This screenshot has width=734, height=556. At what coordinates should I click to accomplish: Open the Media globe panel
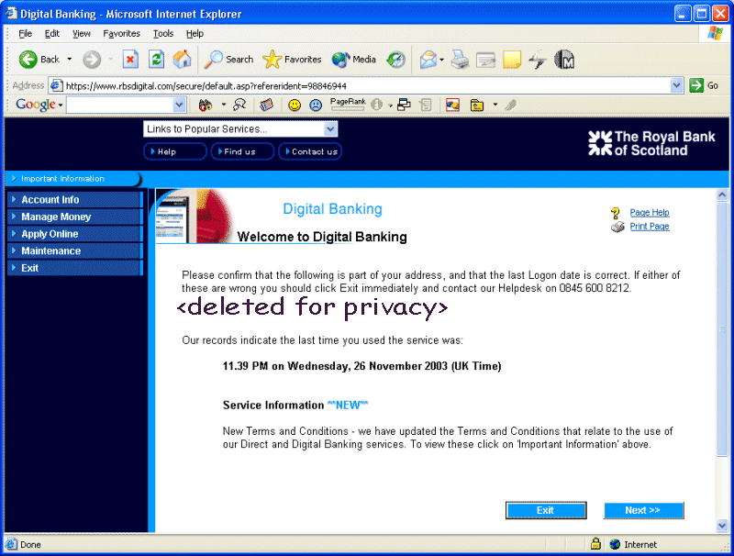tap(354, 60)
